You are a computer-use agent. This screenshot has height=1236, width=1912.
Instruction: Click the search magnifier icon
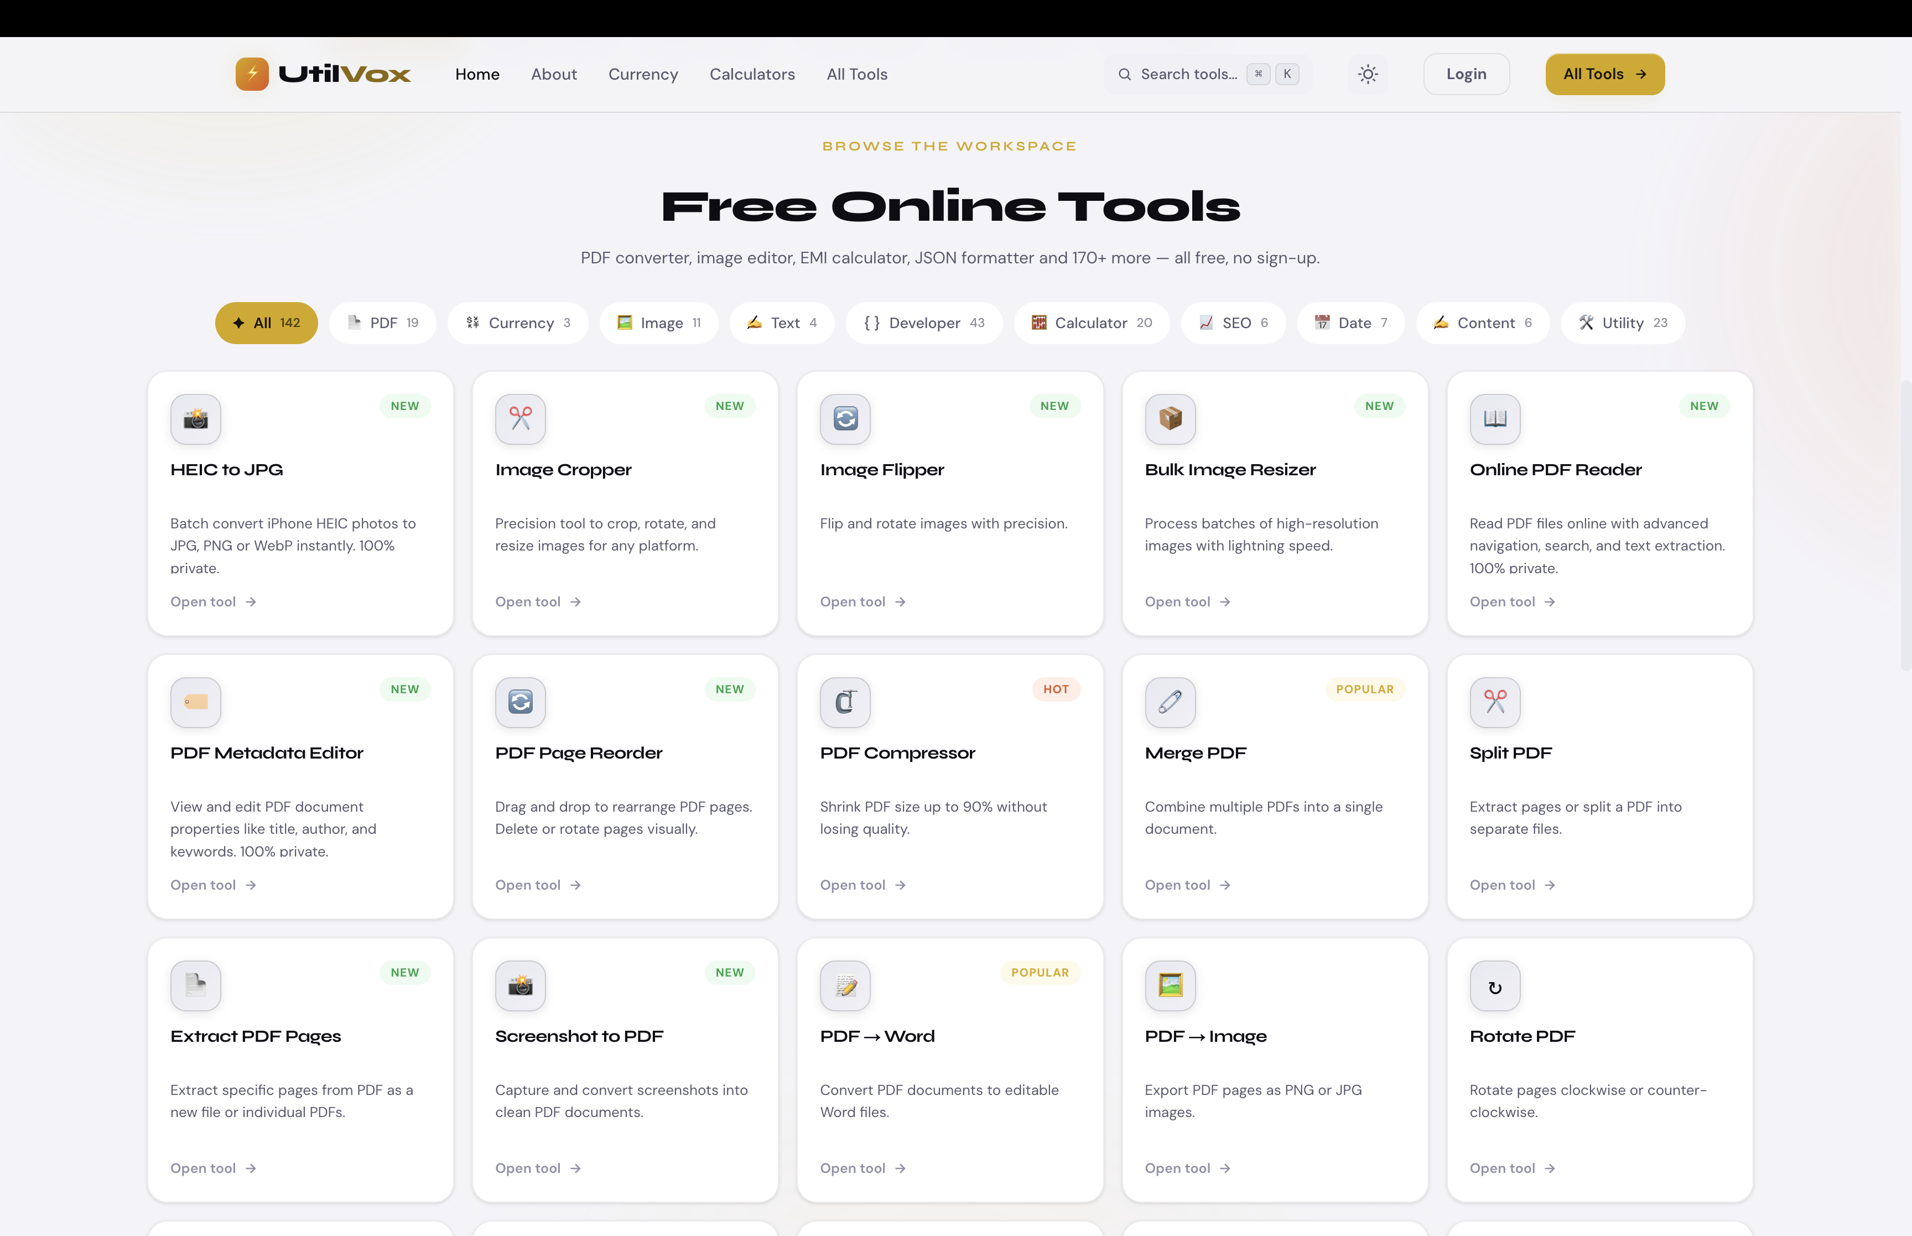click(x=1125, y=74)
